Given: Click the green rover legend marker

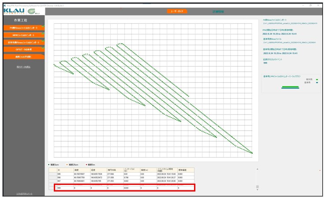Looking at the screenshot, I should coord(317,79).
